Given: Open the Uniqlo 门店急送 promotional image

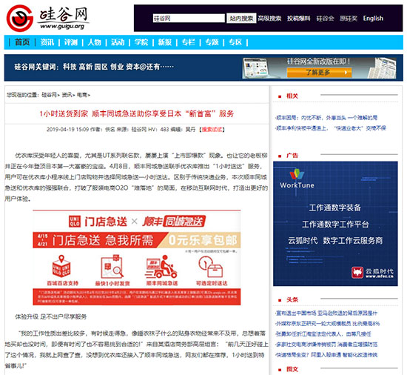Looking at the screenshot, I should coord(137,257).
